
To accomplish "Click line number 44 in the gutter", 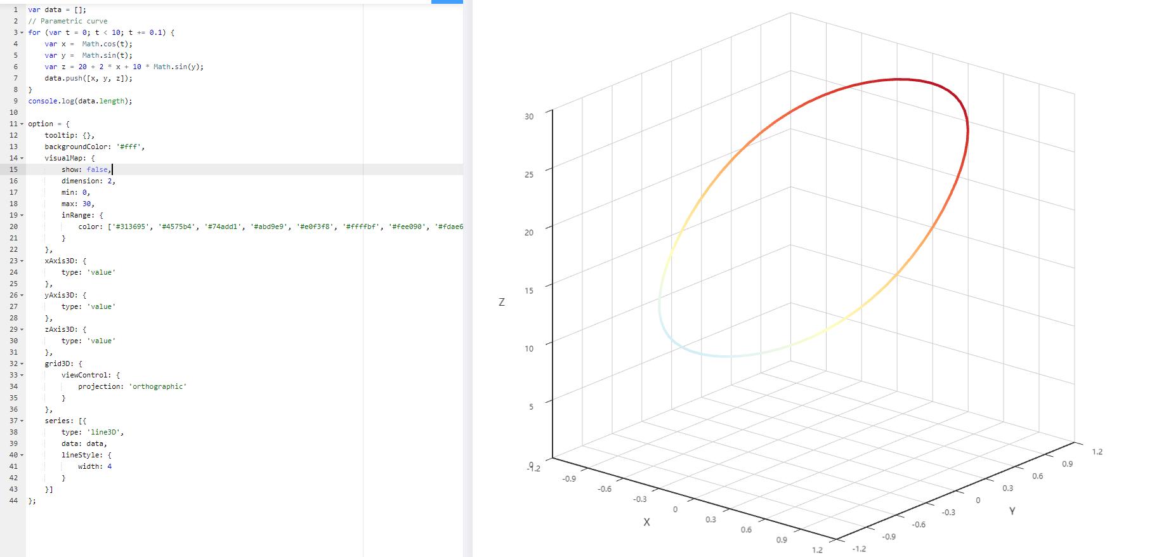I will [13, 501].
